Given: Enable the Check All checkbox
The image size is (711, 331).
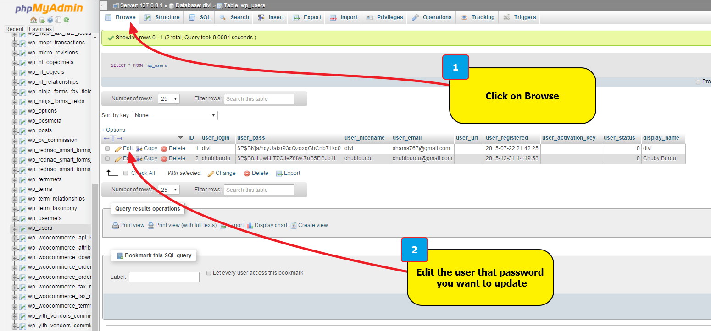Looking at the screenshot, I should (126, 174).
